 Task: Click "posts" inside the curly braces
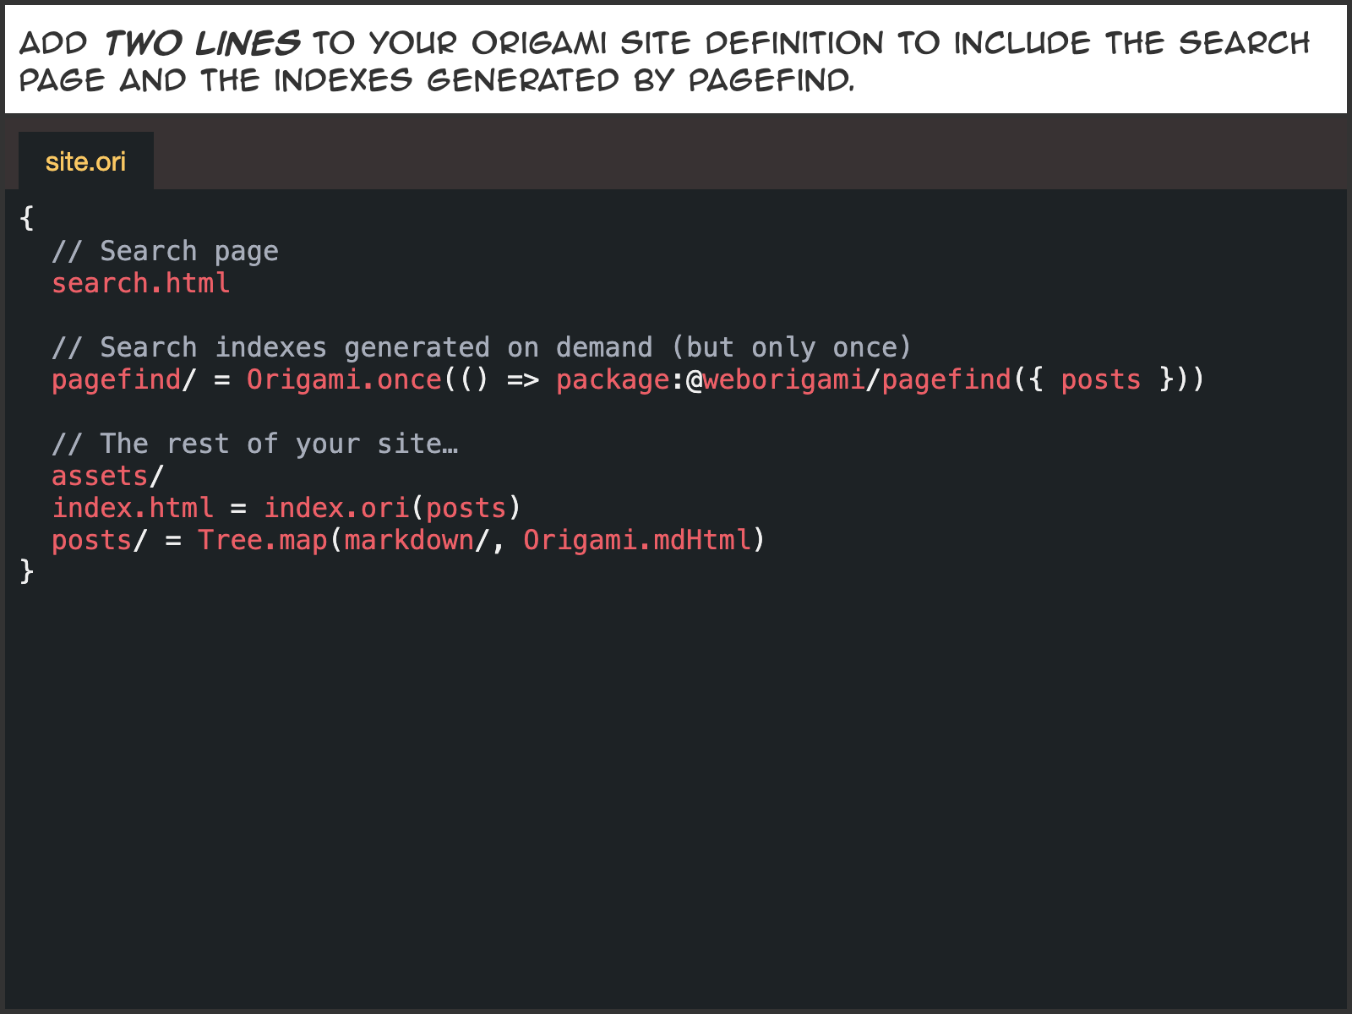click(x=1100, y=380)
